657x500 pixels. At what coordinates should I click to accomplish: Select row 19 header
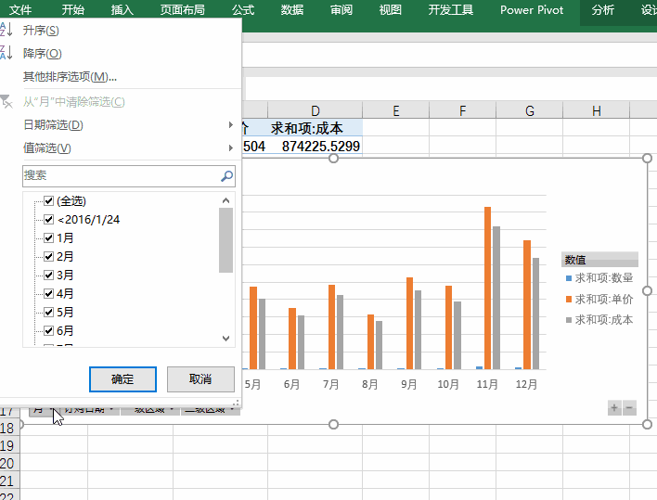(x=9, y=445)
